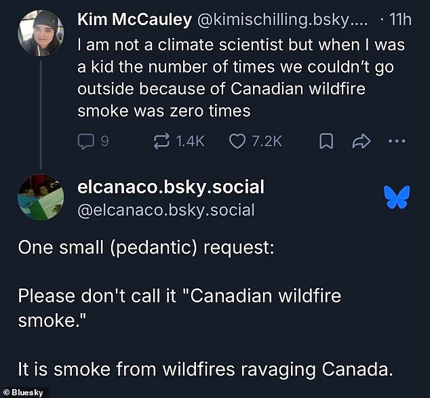Click the blue Bluesky butterfly logo
430x398 pixels.
tap(397, 197)
